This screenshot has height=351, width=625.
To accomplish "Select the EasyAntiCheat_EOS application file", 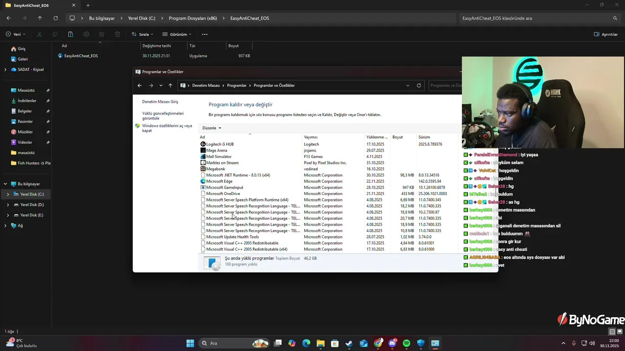I will [x=78, y=56].
